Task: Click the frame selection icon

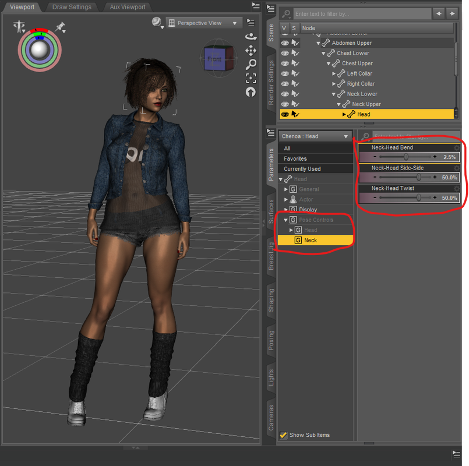Action: coord(251,79)
